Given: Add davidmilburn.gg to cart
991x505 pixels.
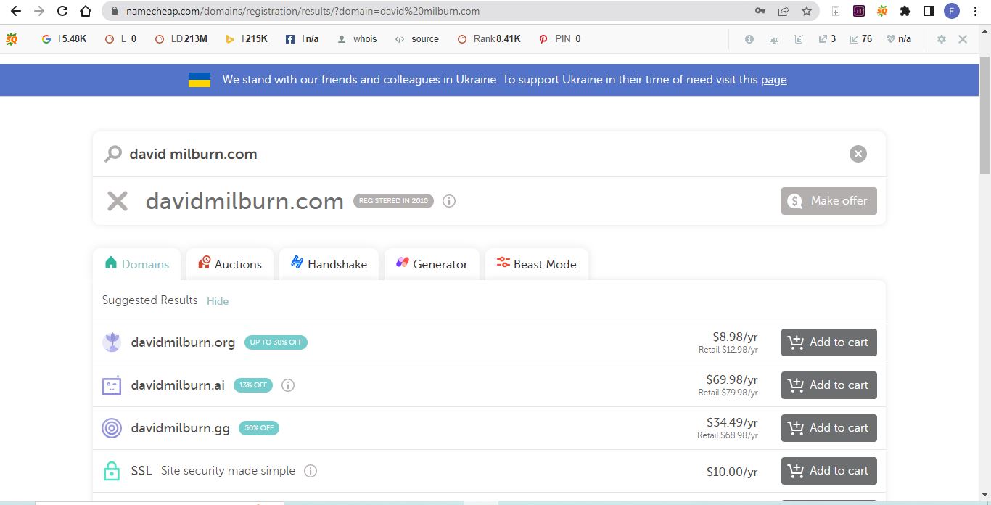Looking at the screenshot, I should pos(829,428).
